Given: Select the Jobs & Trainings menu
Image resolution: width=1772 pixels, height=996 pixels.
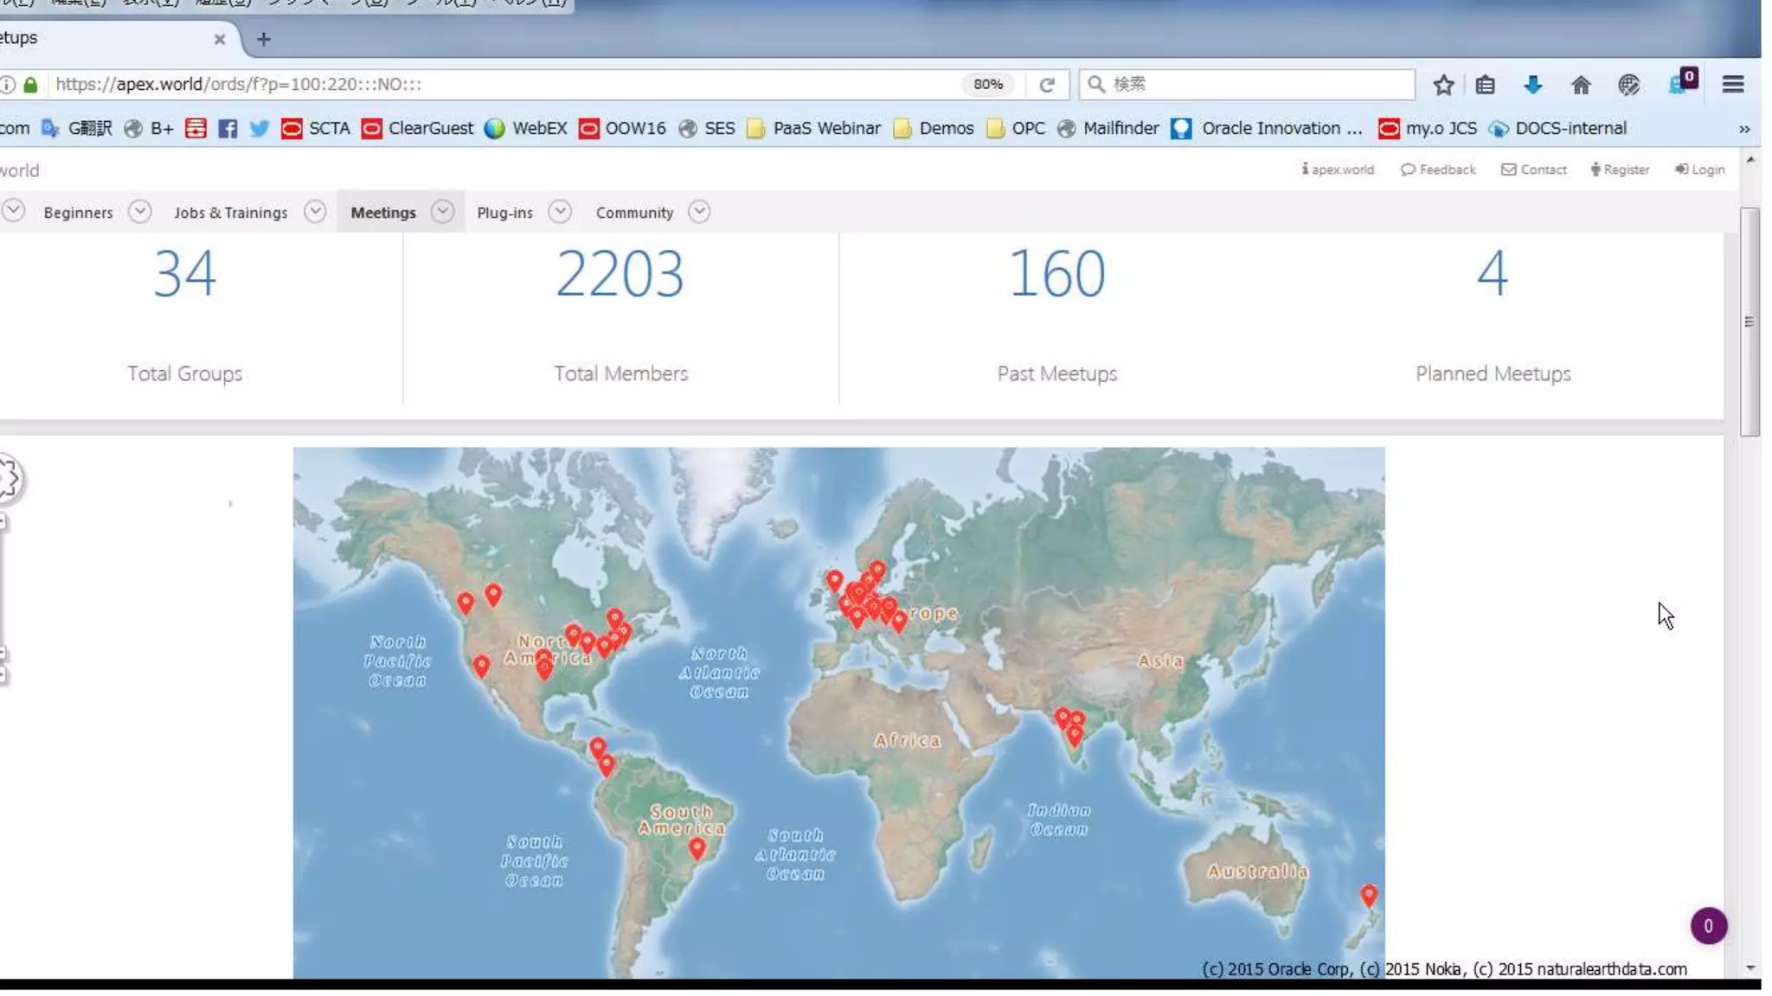Looking at the screenshot, I should coord(230,213).
